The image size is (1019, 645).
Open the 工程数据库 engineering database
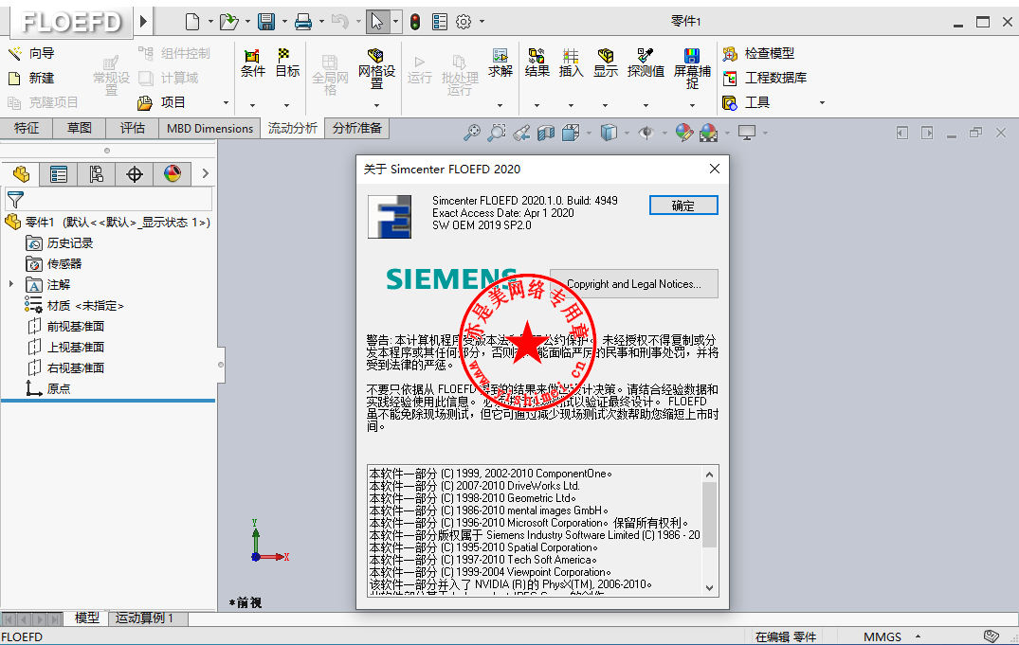click(x=765, y=78)
